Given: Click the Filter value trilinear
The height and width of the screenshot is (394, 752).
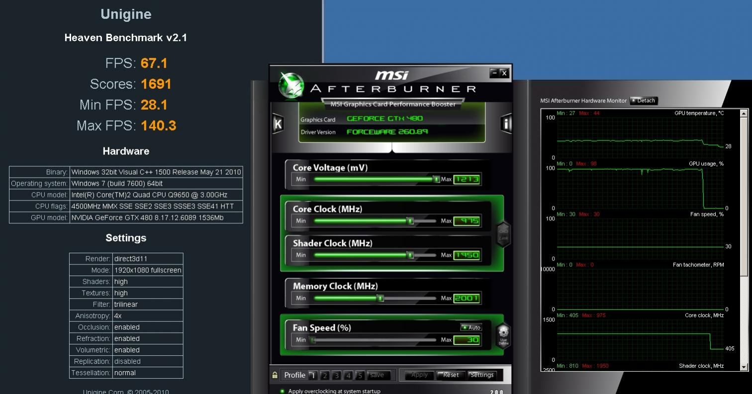Looking at the screenshot, I should (148, 305).
